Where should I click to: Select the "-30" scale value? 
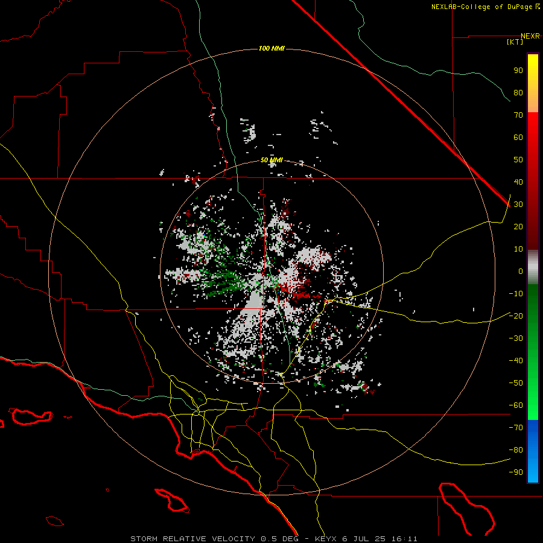tap(516, 338)
